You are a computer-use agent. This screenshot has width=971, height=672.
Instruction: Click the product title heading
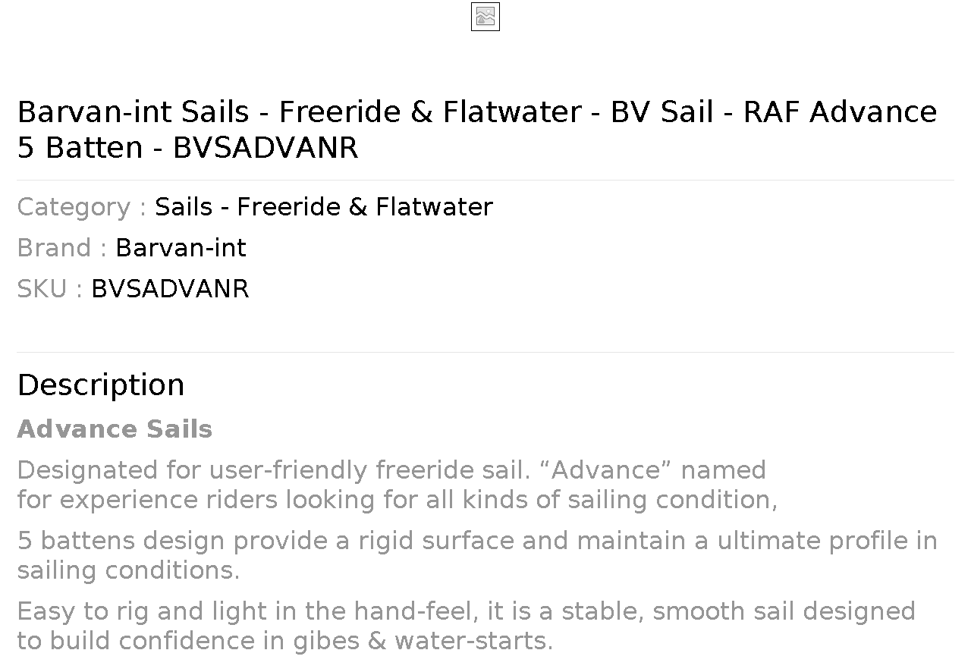pos(477,129)
